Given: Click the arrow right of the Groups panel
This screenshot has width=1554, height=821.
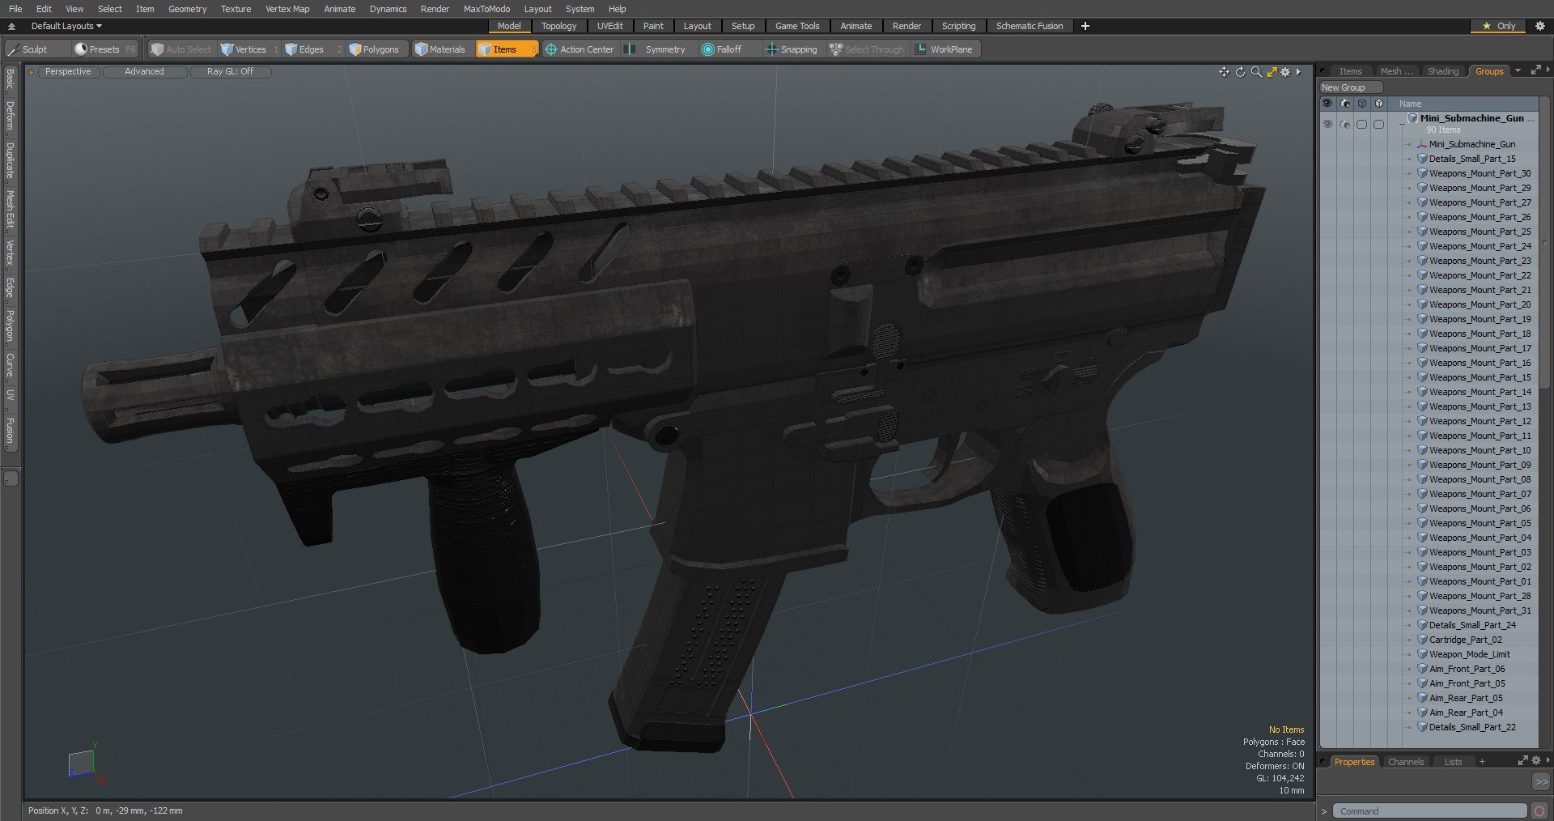Looking at the screenshot, I should (x=1548, y=70).
